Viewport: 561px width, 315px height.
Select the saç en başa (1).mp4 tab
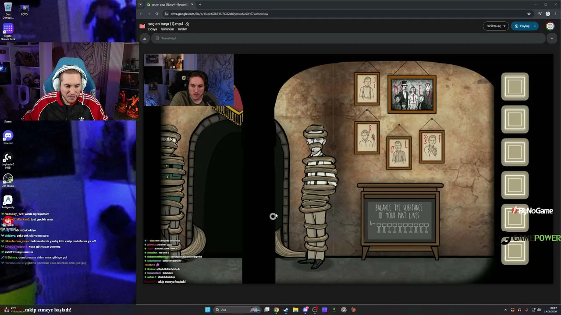click(170, 4)
